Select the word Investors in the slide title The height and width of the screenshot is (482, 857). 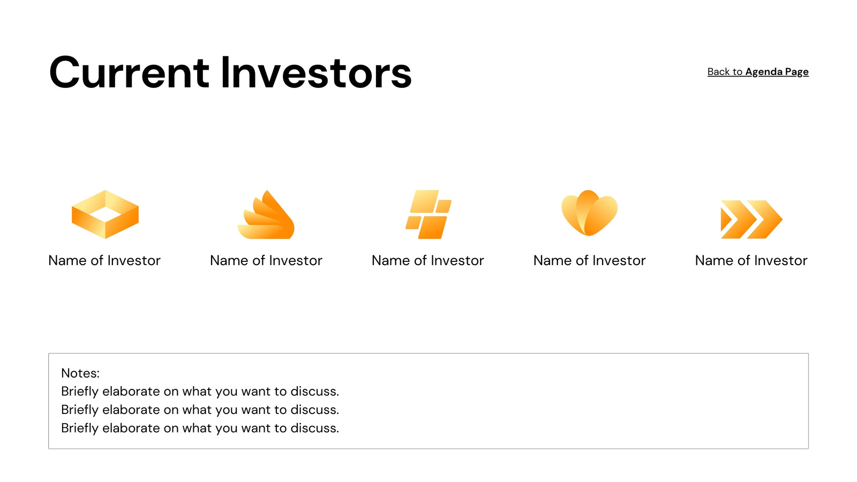[x=316, y=73]
